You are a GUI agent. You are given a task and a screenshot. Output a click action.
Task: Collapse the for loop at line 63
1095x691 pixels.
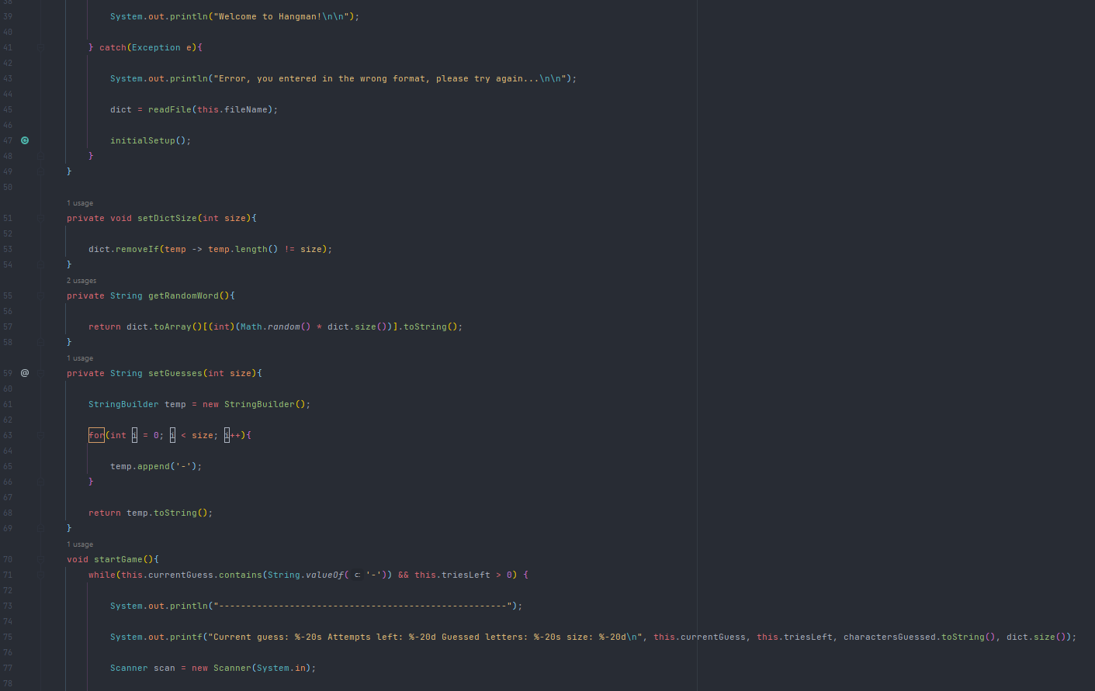40,435
